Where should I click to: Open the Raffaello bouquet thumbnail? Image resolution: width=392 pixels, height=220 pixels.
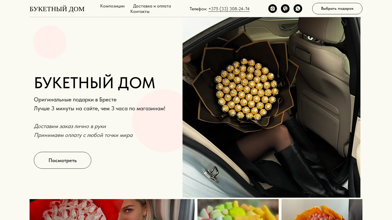[x=112, y=210]
